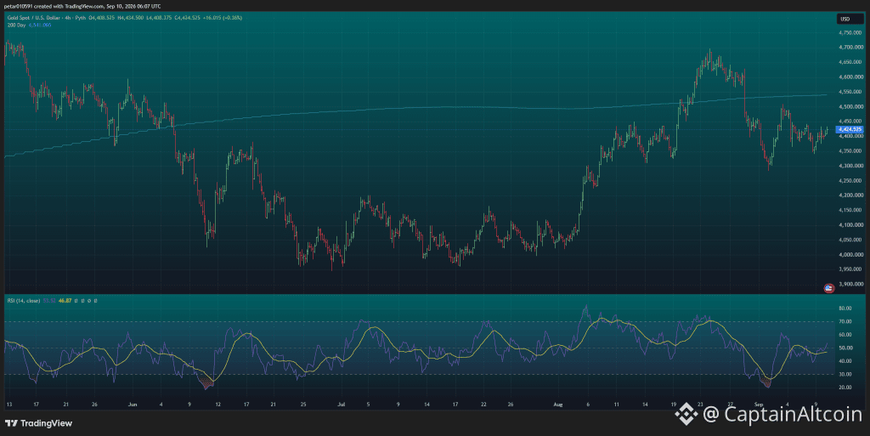The height and width of the screenshot is (436, 870).
Task: Click the Aug label on the time axis
Action: click(x=557, y=405)
